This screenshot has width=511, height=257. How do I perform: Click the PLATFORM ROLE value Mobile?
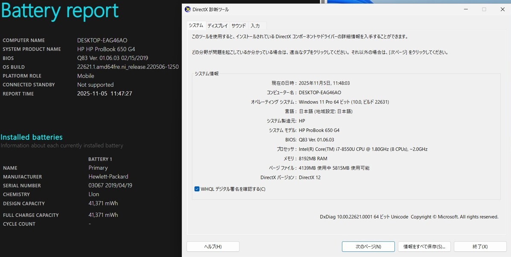coord(86,76)
